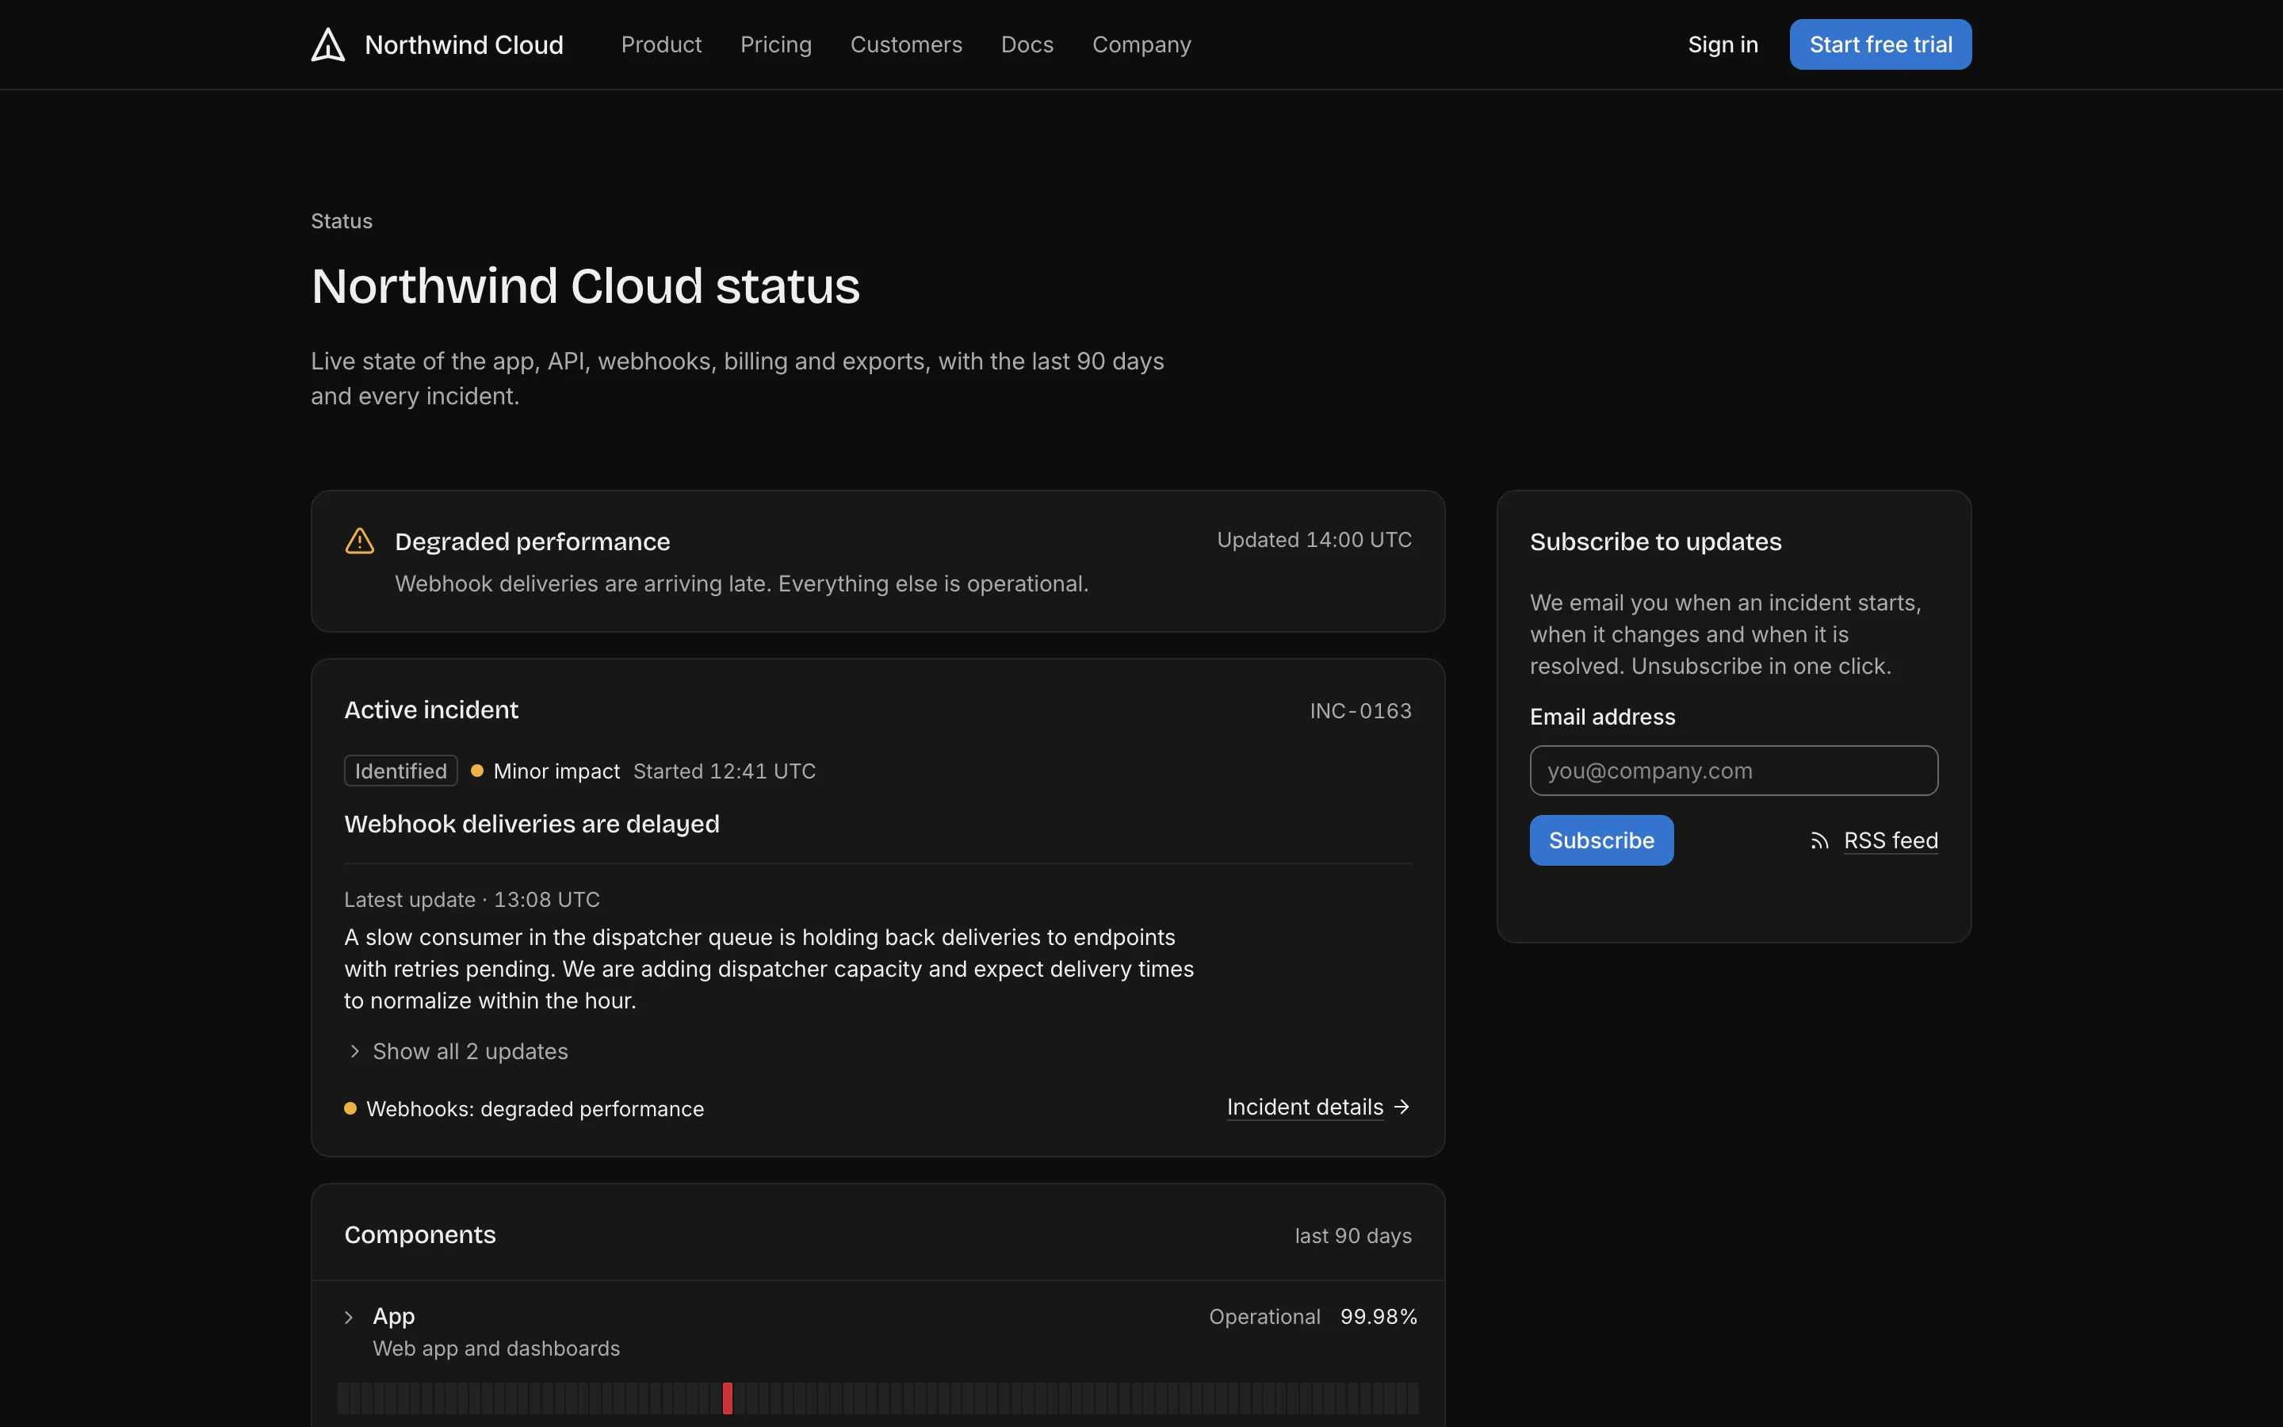Click the orange dot beside Webhooks status
Image resolution: width=2283 pixels, height=1427 pixels.
pyautogui.click(x=351, y=1108)
